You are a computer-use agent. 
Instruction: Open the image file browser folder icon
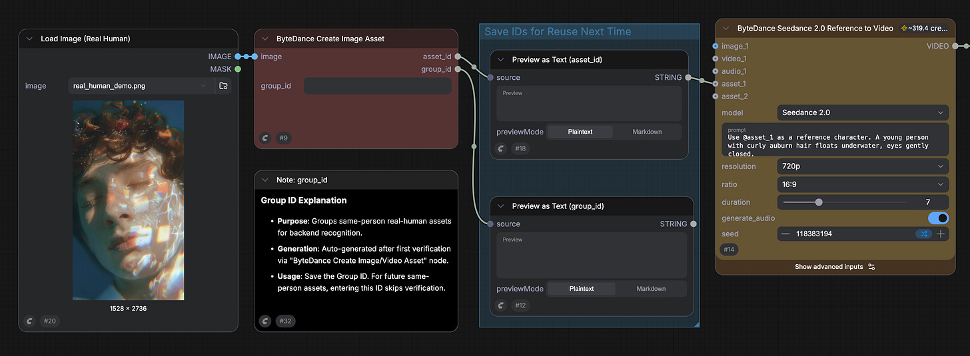tap(223, 86)
